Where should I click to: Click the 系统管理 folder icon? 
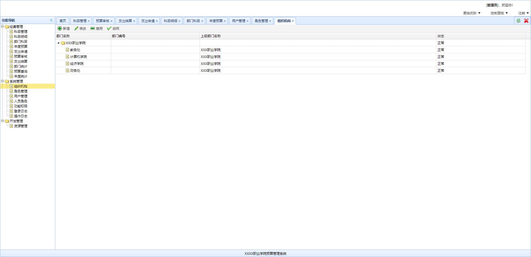coord(7,81)
